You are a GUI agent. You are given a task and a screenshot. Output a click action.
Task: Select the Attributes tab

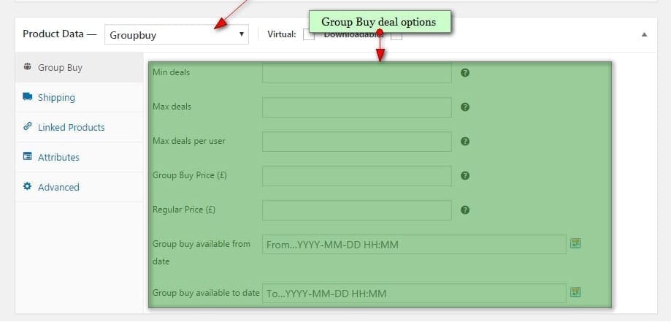click(x=79, y=157)
